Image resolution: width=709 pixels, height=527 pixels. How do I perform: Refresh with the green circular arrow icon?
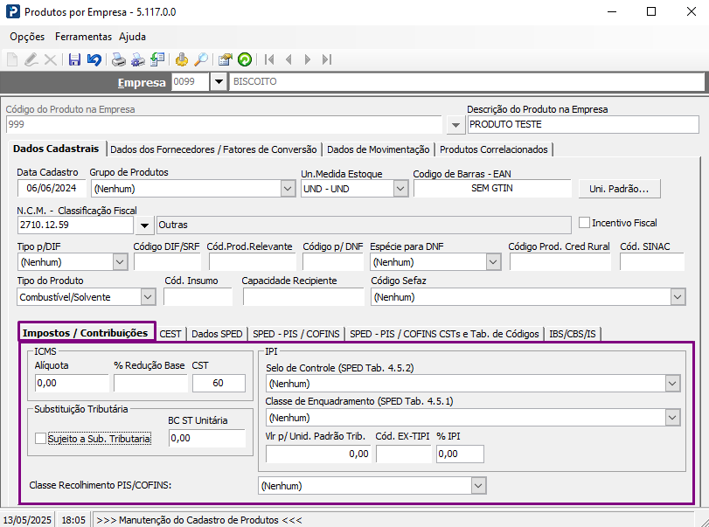pos(245,59)
